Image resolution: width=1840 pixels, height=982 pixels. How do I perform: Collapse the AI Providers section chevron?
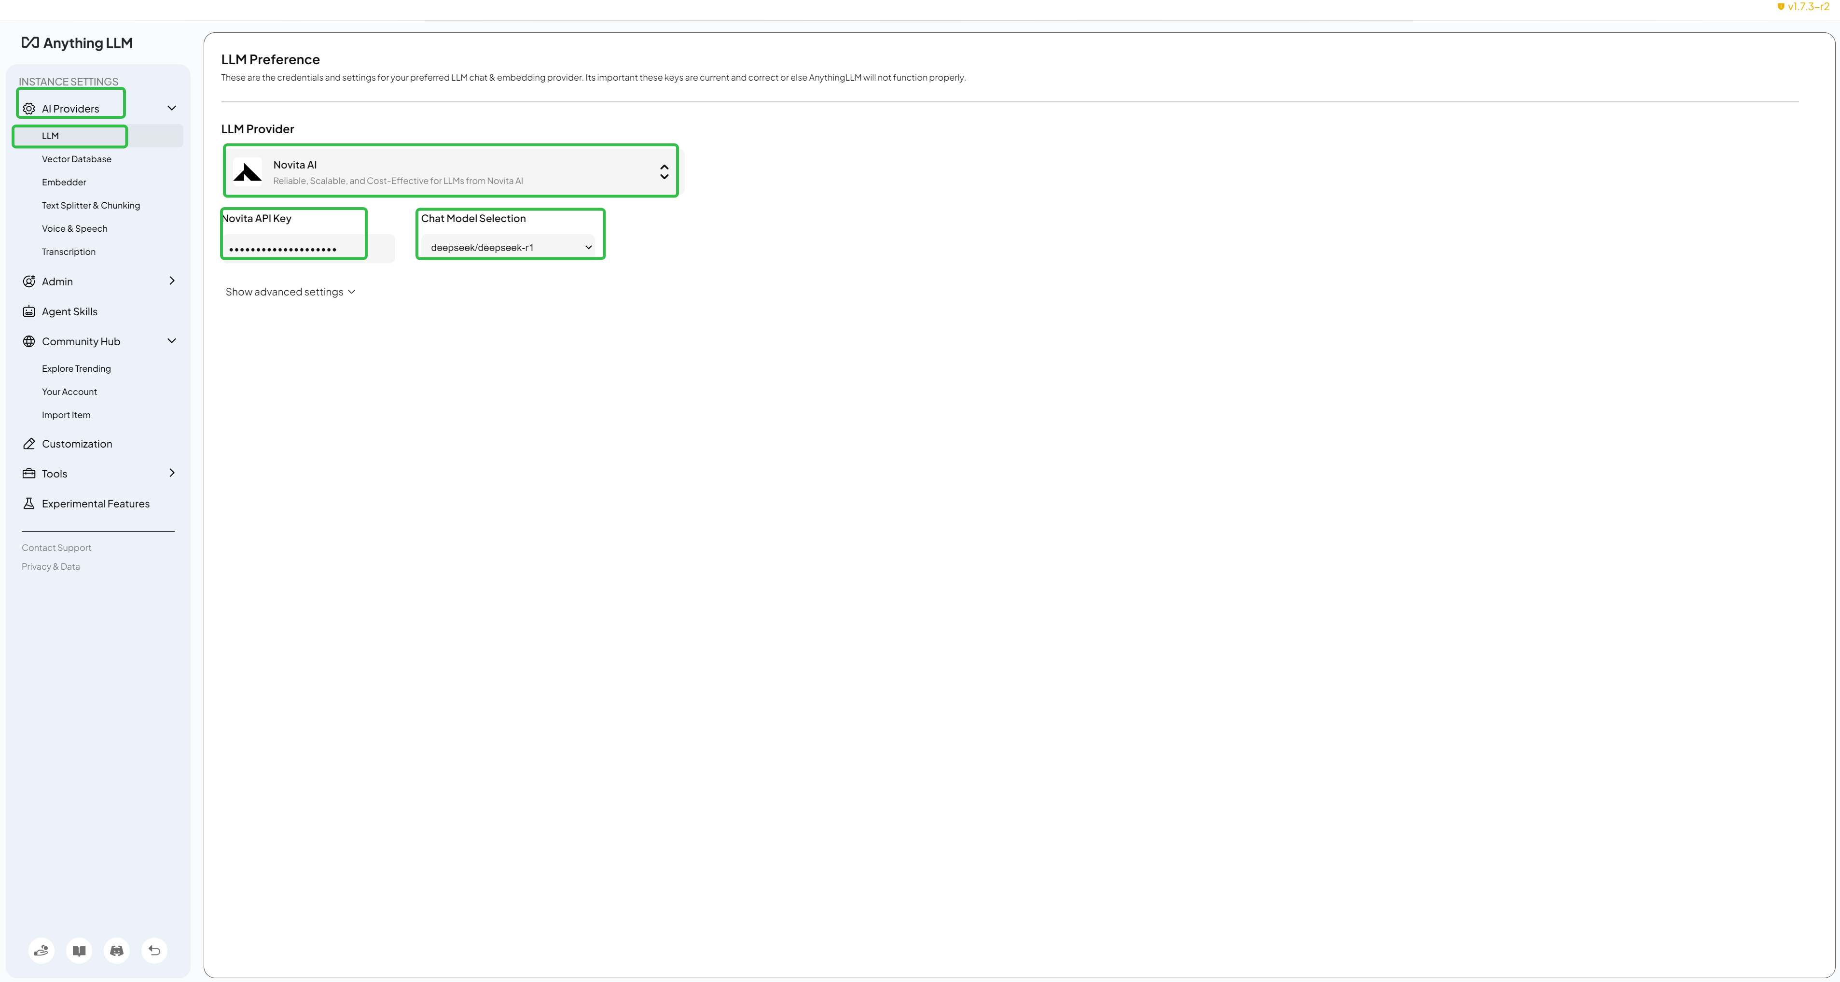point(171,108)
